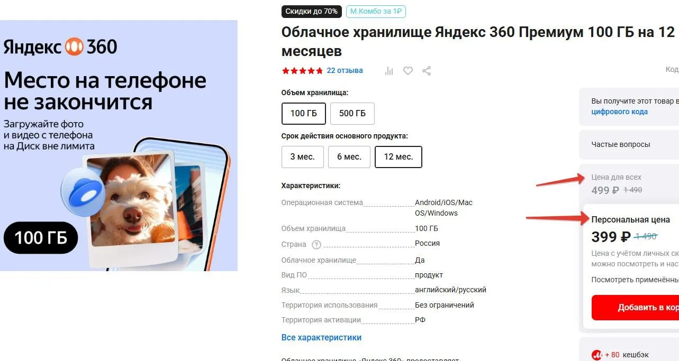The height and width of the screenshot is (361, 679).
Task: Click the five-star rating icons
Action: click(302, 71)
